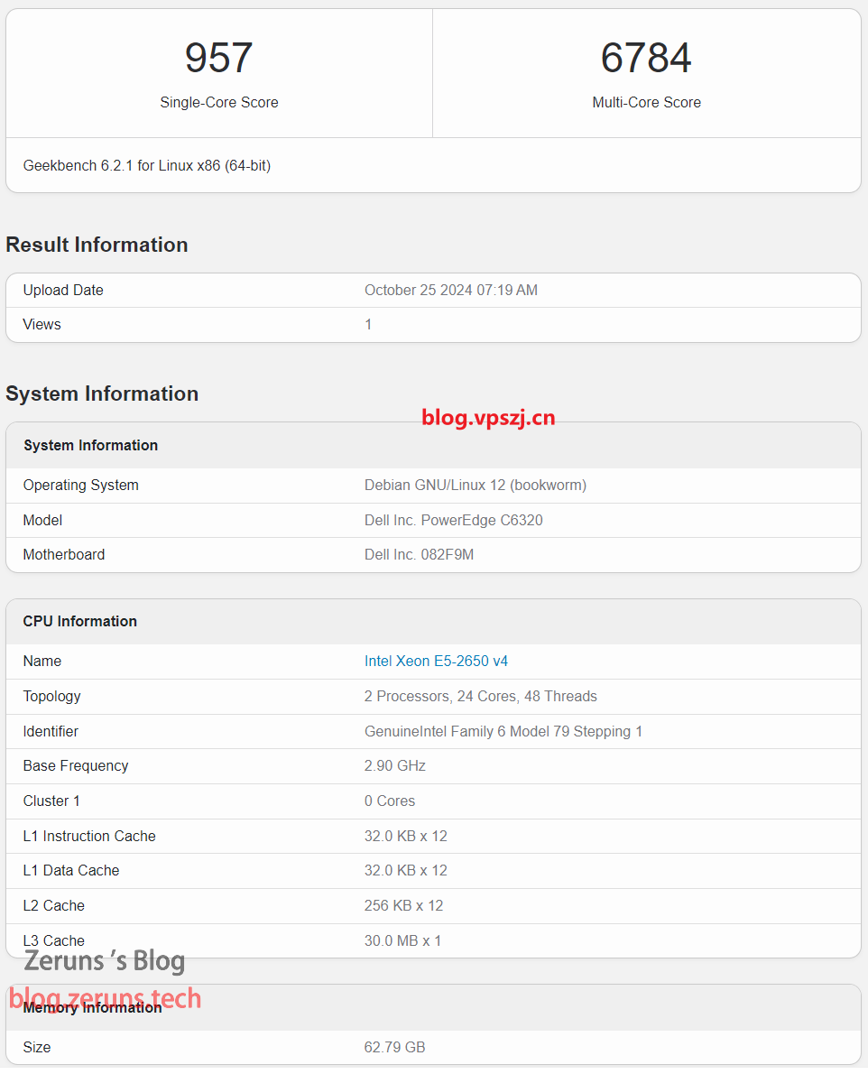Click the L3 Cache value 30.0 MB x 1
Screen dimensions: 868x1074
[x=402, y=941]
